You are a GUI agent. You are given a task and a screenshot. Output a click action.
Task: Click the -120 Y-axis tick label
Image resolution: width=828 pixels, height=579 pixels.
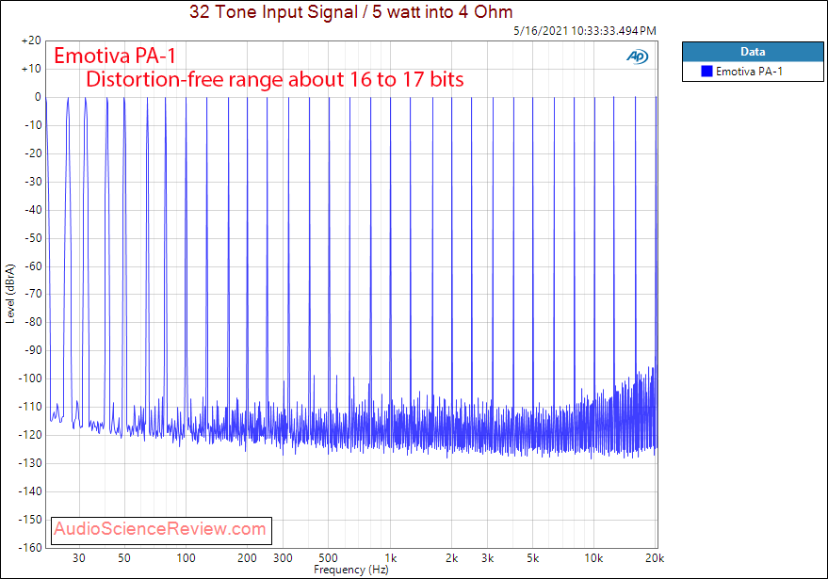pyautogui.click(x=30, y=435)
